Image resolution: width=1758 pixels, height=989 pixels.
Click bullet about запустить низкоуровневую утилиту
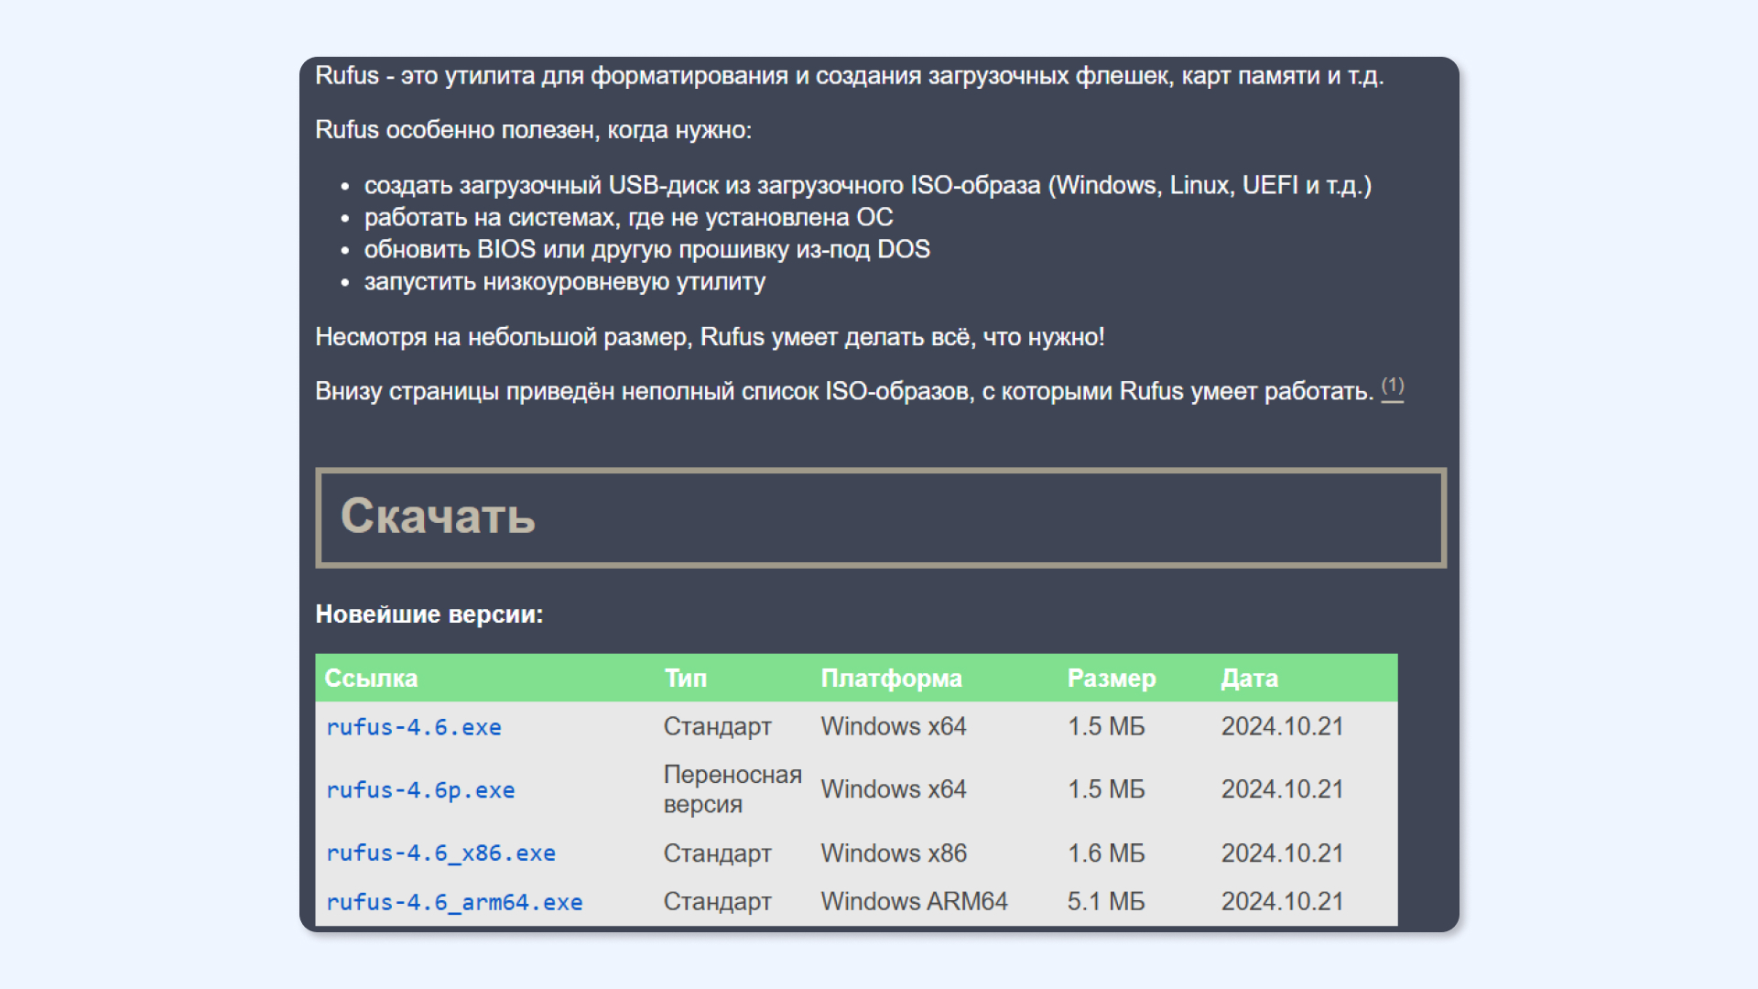[564, 282]
